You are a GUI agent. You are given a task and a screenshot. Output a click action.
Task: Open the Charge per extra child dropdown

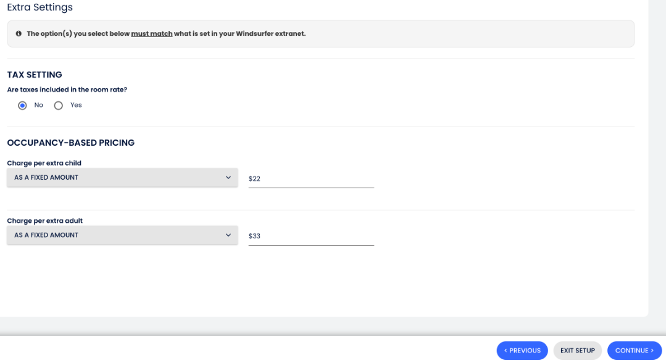[x=122, y=178]
